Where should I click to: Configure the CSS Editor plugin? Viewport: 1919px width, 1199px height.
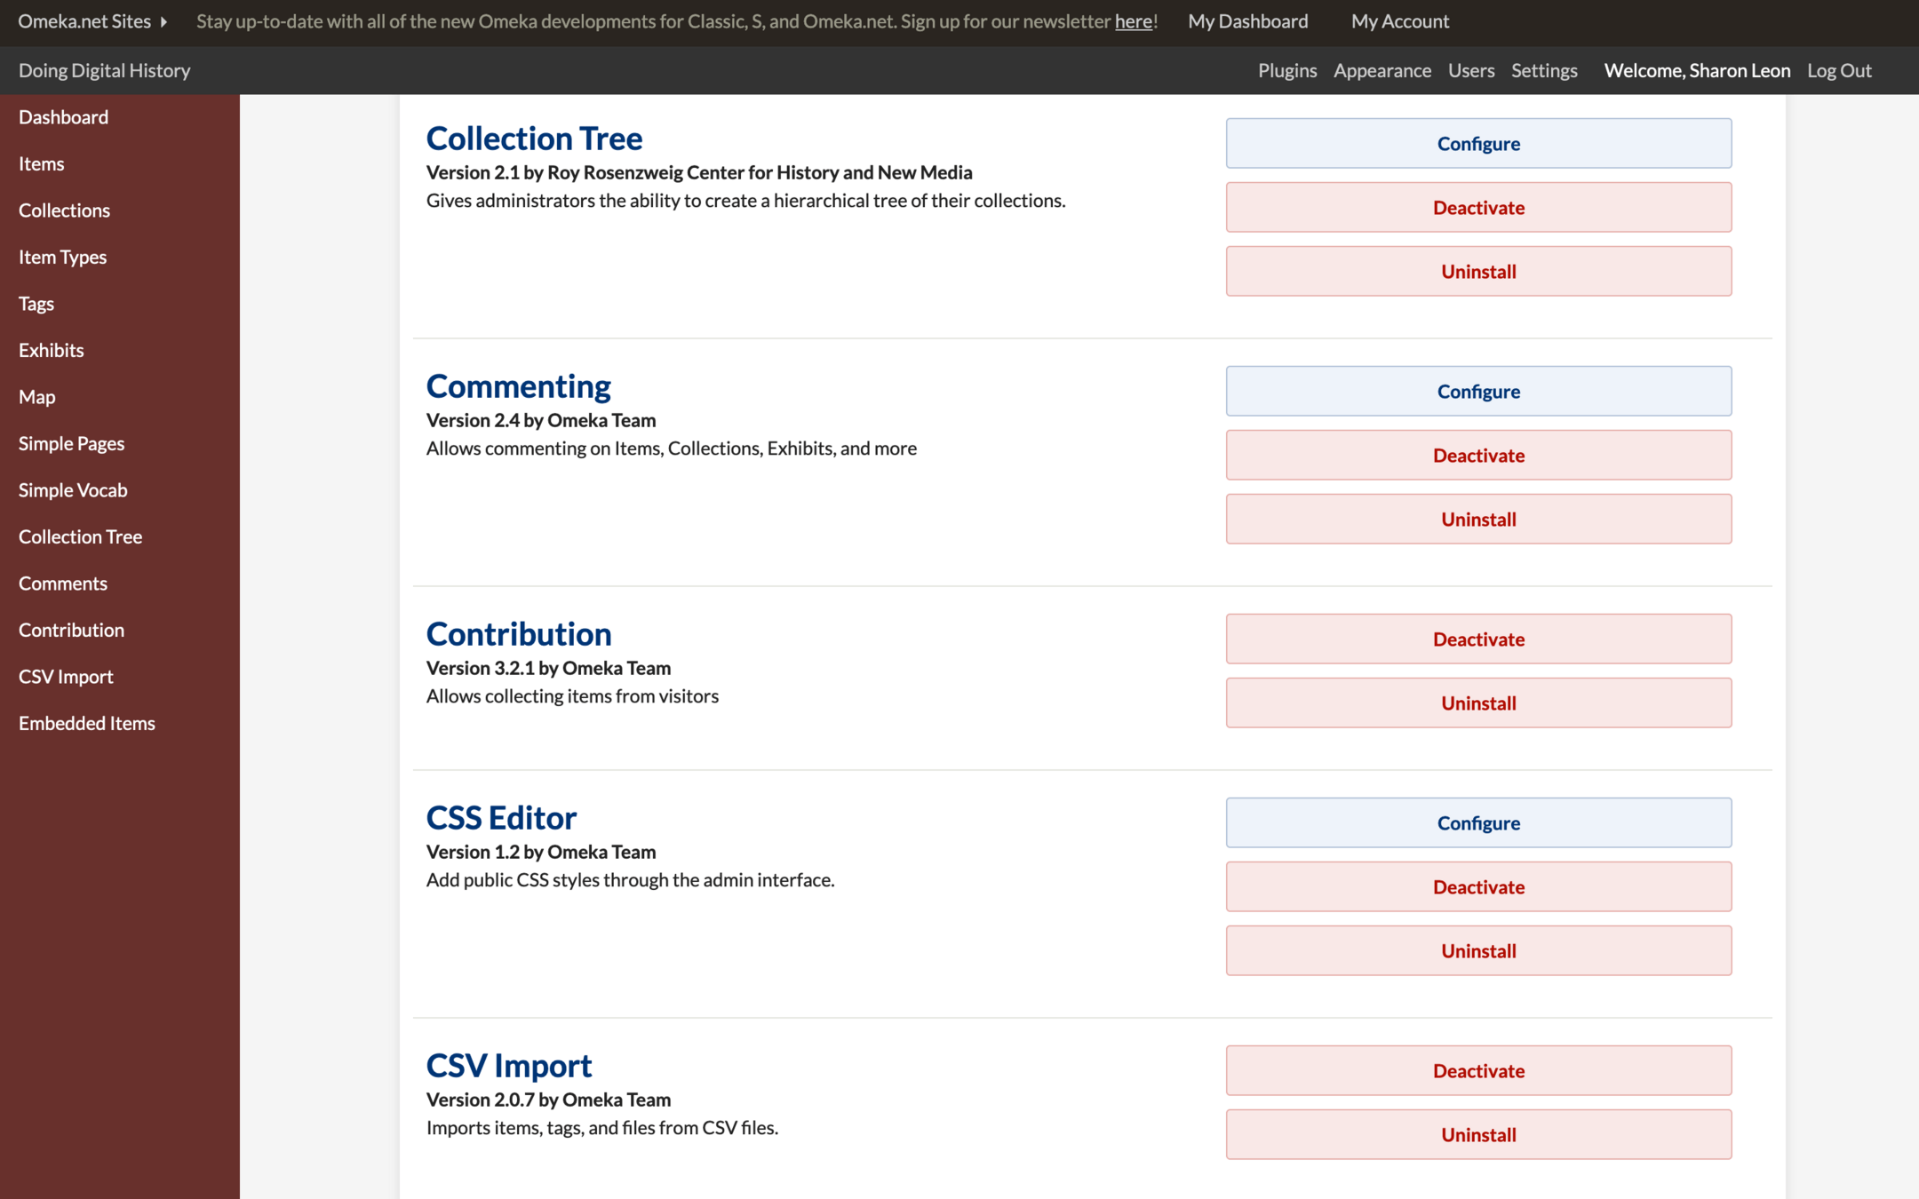(1477, 822)
